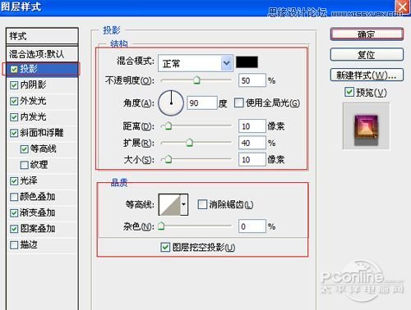Select the 渐变叠加 gradient overlay row
Screen dimensions: 411x310
tap(42, 212)
